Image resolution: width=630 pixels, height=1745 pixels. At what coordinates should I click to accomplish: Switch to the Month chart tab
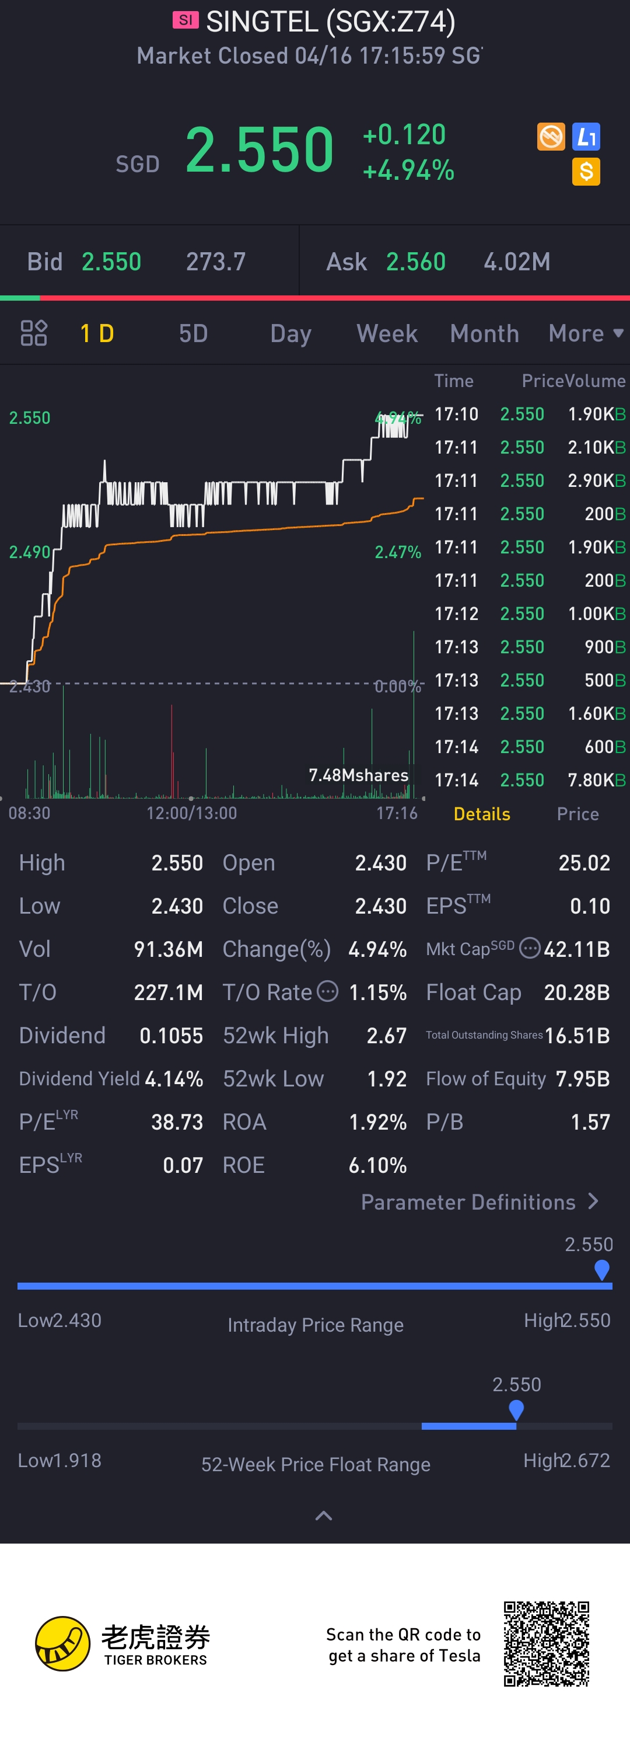(x=485, y=333)
